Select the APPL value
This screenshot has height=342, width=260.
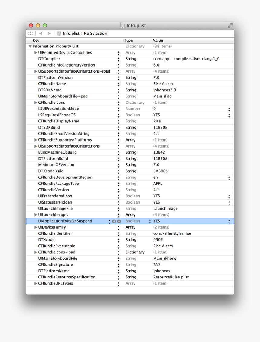(x=158, y=184)
